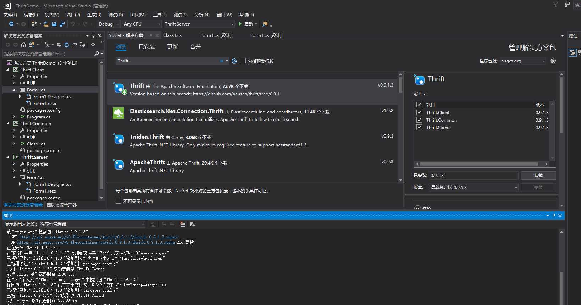Viewport: 581px width, 305px height.
Task: Switch to the 团队资源管理器 (Team Explorer) tab
Action: click(x=62, y=205)
